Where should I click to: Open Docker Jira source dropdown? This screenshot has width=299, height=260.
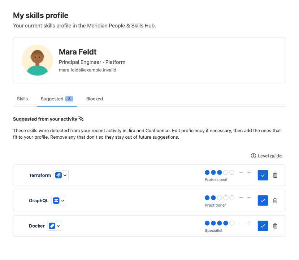55,226
